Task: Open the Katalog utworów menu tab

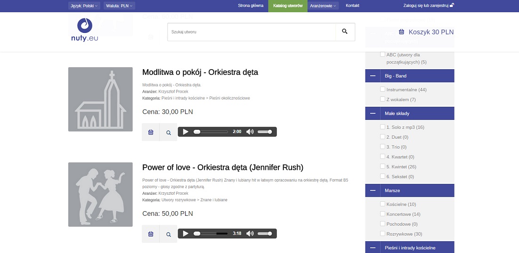Action: [x=287, y=6]
